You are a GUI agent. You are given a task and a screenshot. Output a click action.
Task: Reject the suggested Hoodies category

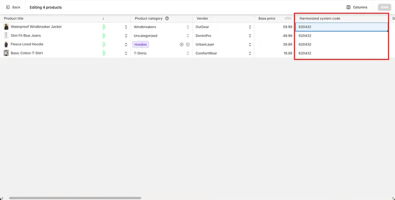tap(181, 44)
